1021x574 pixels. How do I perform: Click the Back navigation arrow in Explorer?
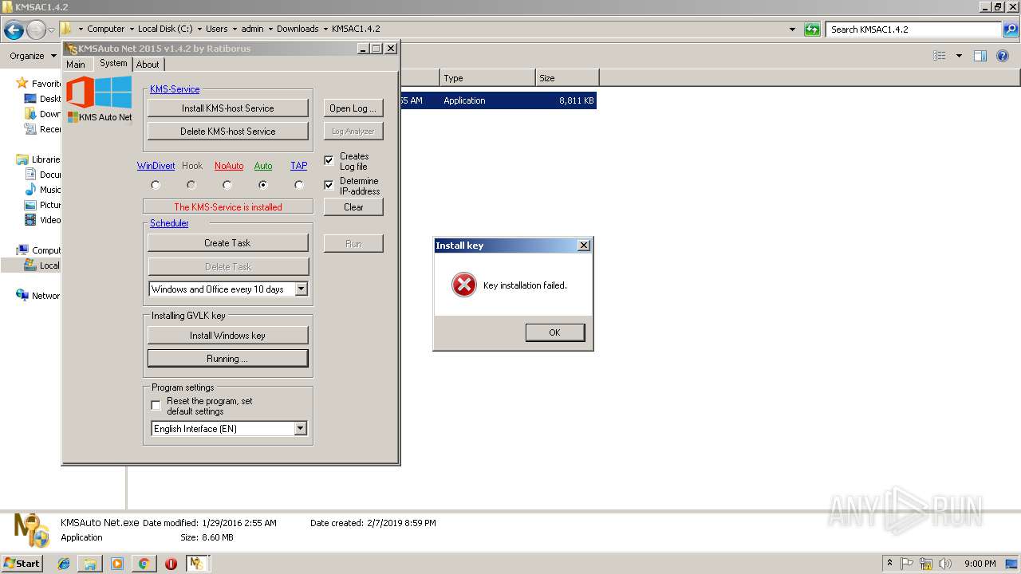(14, 30)
